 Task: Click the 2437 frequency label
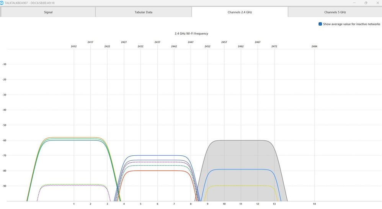pos(157,42)
